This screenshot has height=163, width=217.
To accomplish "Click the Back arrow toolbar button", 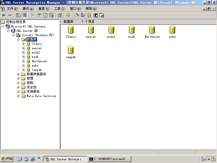I will 4,15.
